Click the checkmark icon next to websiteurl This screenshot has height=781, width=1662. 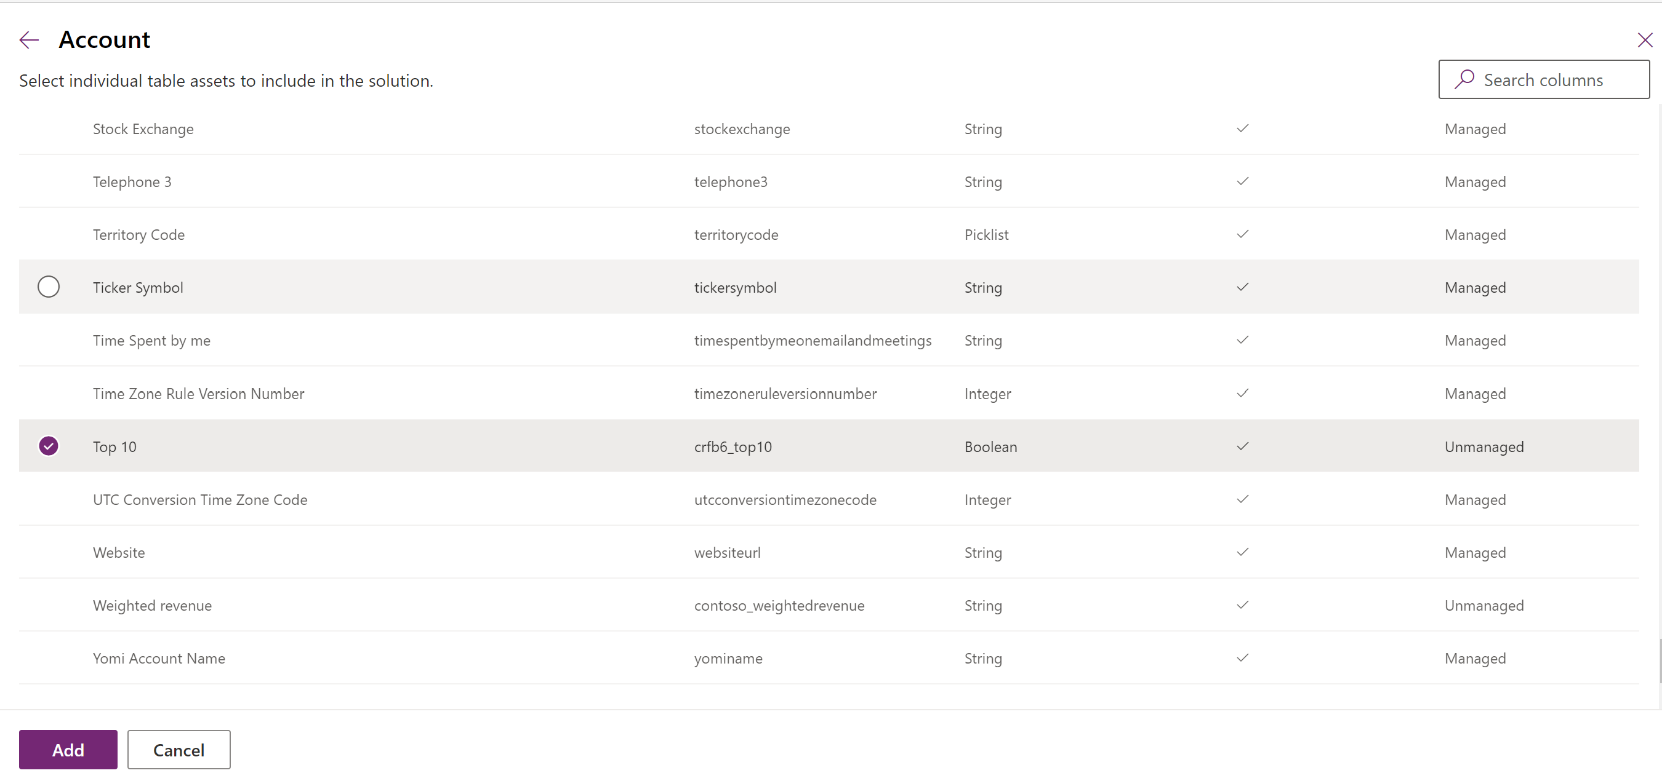(x=1242, y=552)
